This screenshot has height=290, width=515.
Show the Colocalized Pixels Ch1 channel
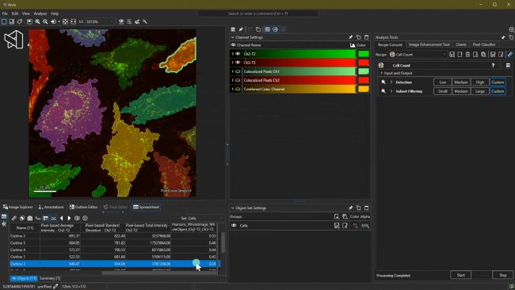pyautogui.click(x=238, y=71)
